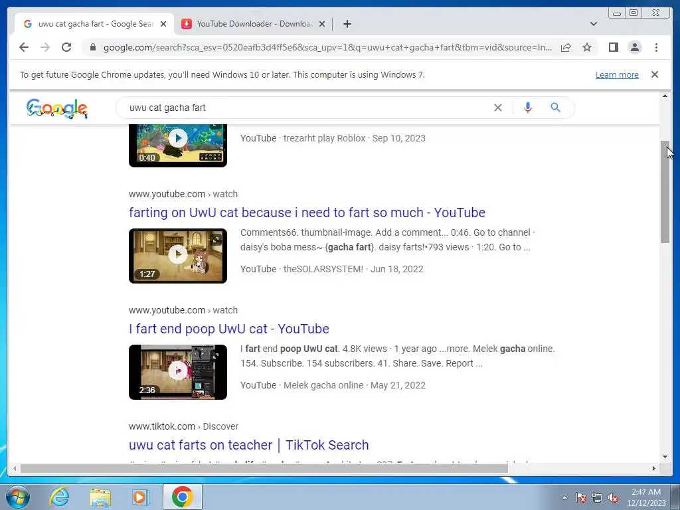Click the network tray icon
Screen dimensions: 680x510
597,498
